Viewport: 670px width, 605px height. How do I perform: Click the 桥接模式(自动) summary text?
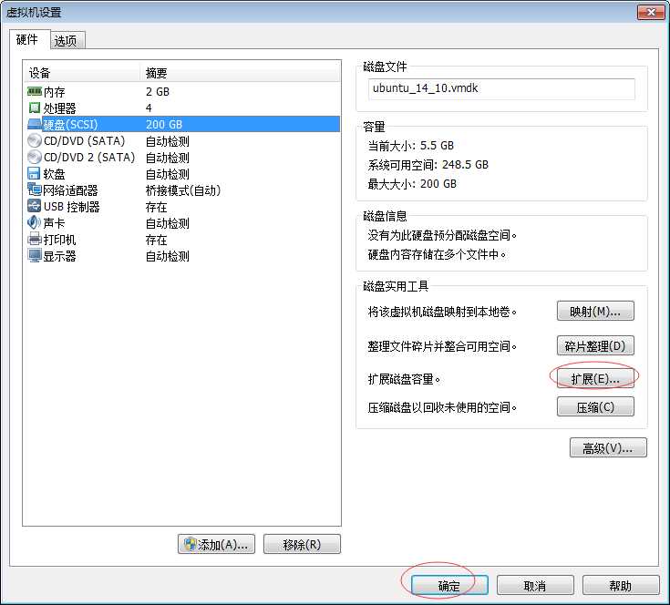183,190
